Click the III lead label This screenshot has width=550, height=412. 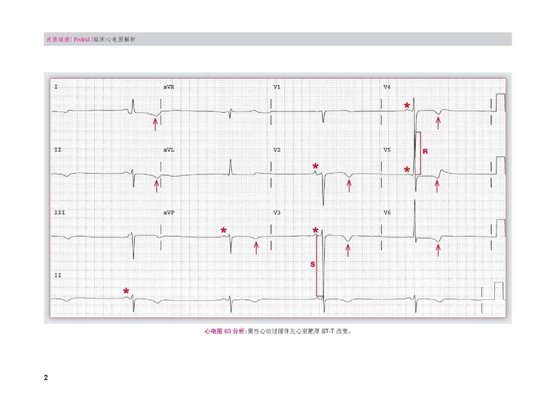pyautogui.click(x=59, y=213)
